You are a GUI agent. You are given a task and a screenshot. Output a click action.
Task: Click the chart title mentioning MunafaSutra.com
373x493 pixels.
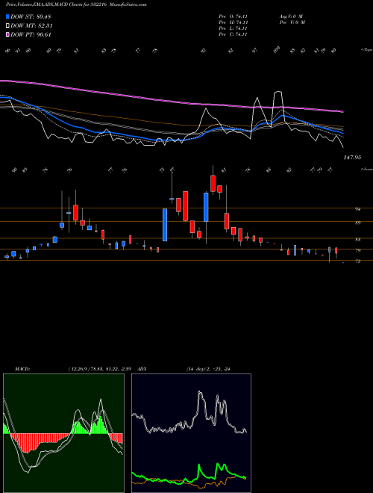point(76,4)
